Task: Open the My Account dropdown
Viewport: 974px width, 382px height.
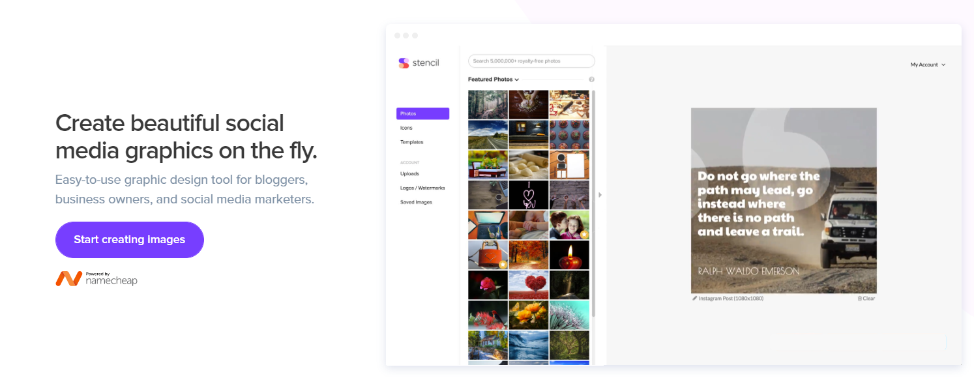Action: click(x=928, y=65)
